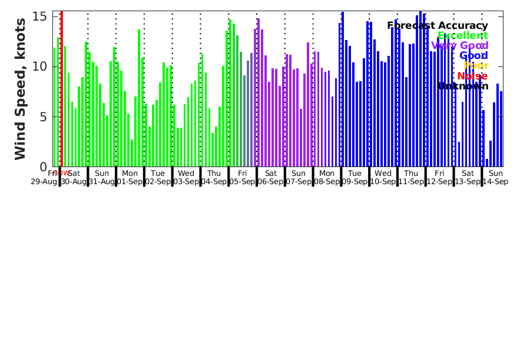Select the 'Thu 11-Sep' date label

click(411, 177)
